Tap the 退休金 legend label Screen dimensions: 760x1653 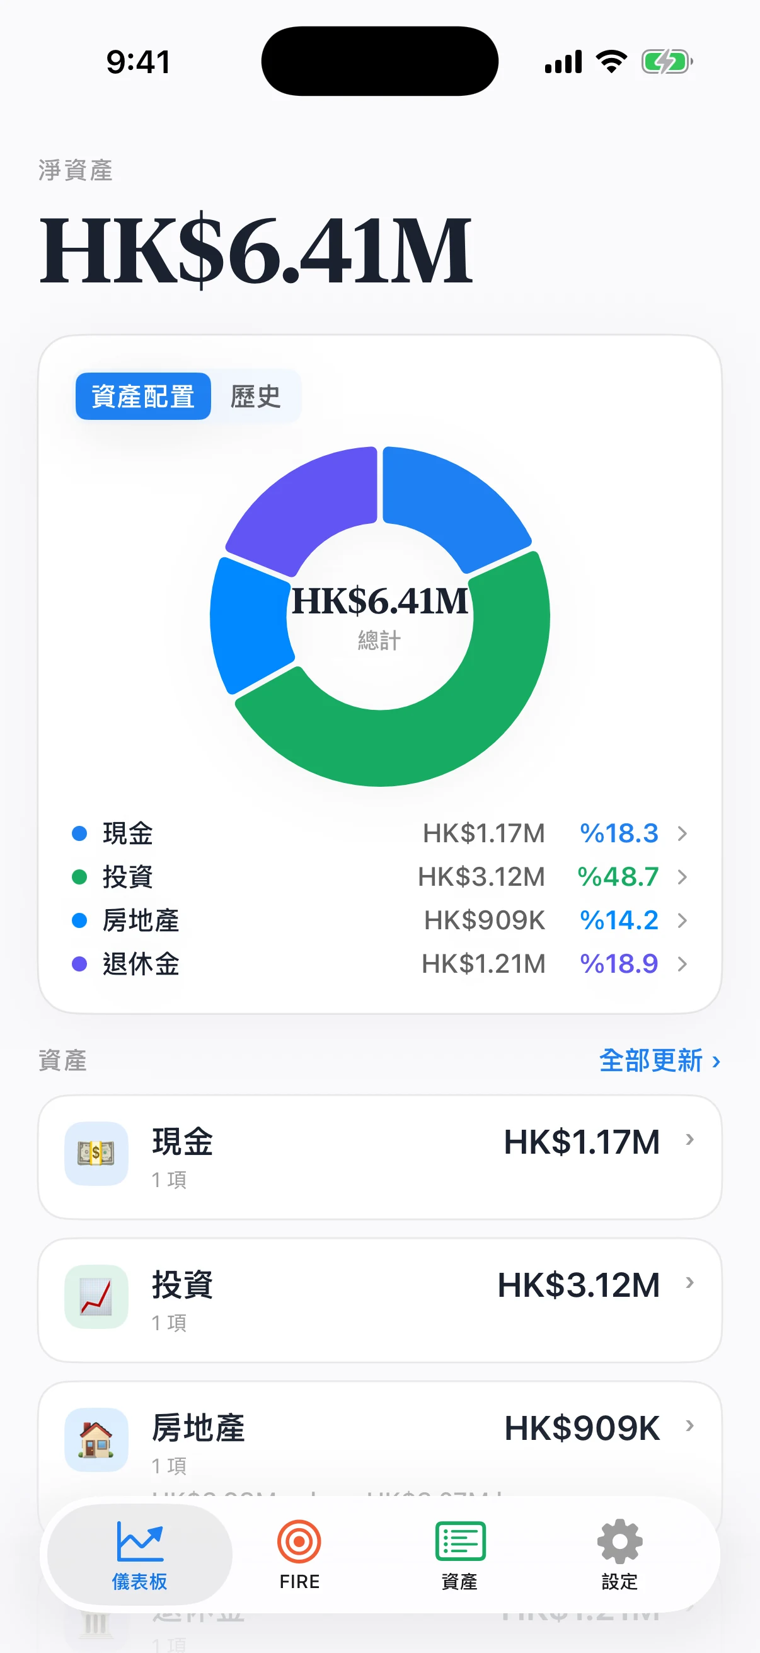(141, 963)
